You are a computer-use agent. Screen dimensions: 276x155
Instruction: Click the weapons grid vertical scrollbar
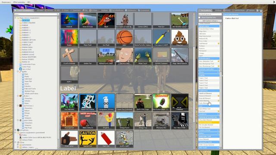pyautogui.click(x=194, y=81)
